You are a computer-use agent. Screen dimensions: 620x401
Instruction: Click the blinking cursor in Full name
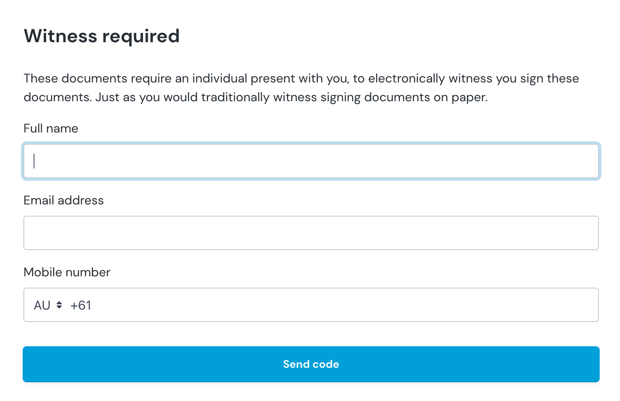point(34,161)
